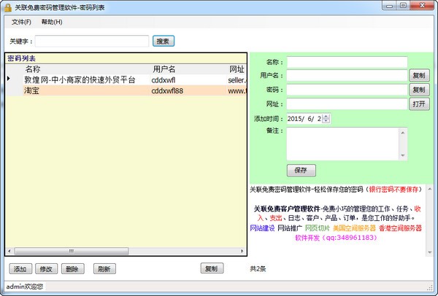Maximize the password manager window
438x296 pixels.
[404, 6]
